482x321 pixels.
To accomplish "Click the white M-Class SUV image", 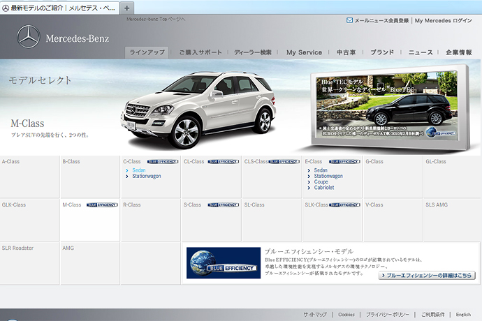I will pyautogui.click(x=199, y=109).
